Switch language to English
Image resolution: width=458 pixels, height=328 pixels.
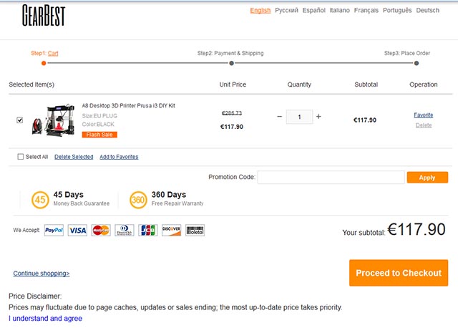coord(260,10)
